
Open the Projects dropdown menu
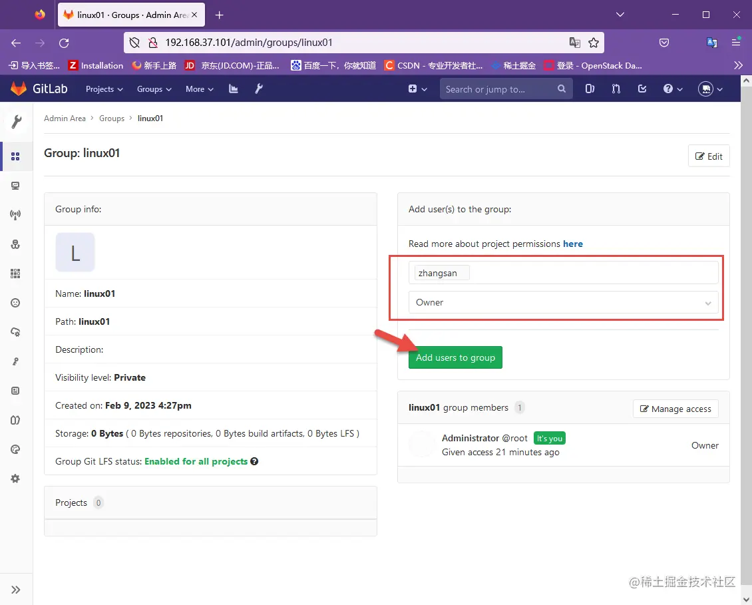point(104,89)
